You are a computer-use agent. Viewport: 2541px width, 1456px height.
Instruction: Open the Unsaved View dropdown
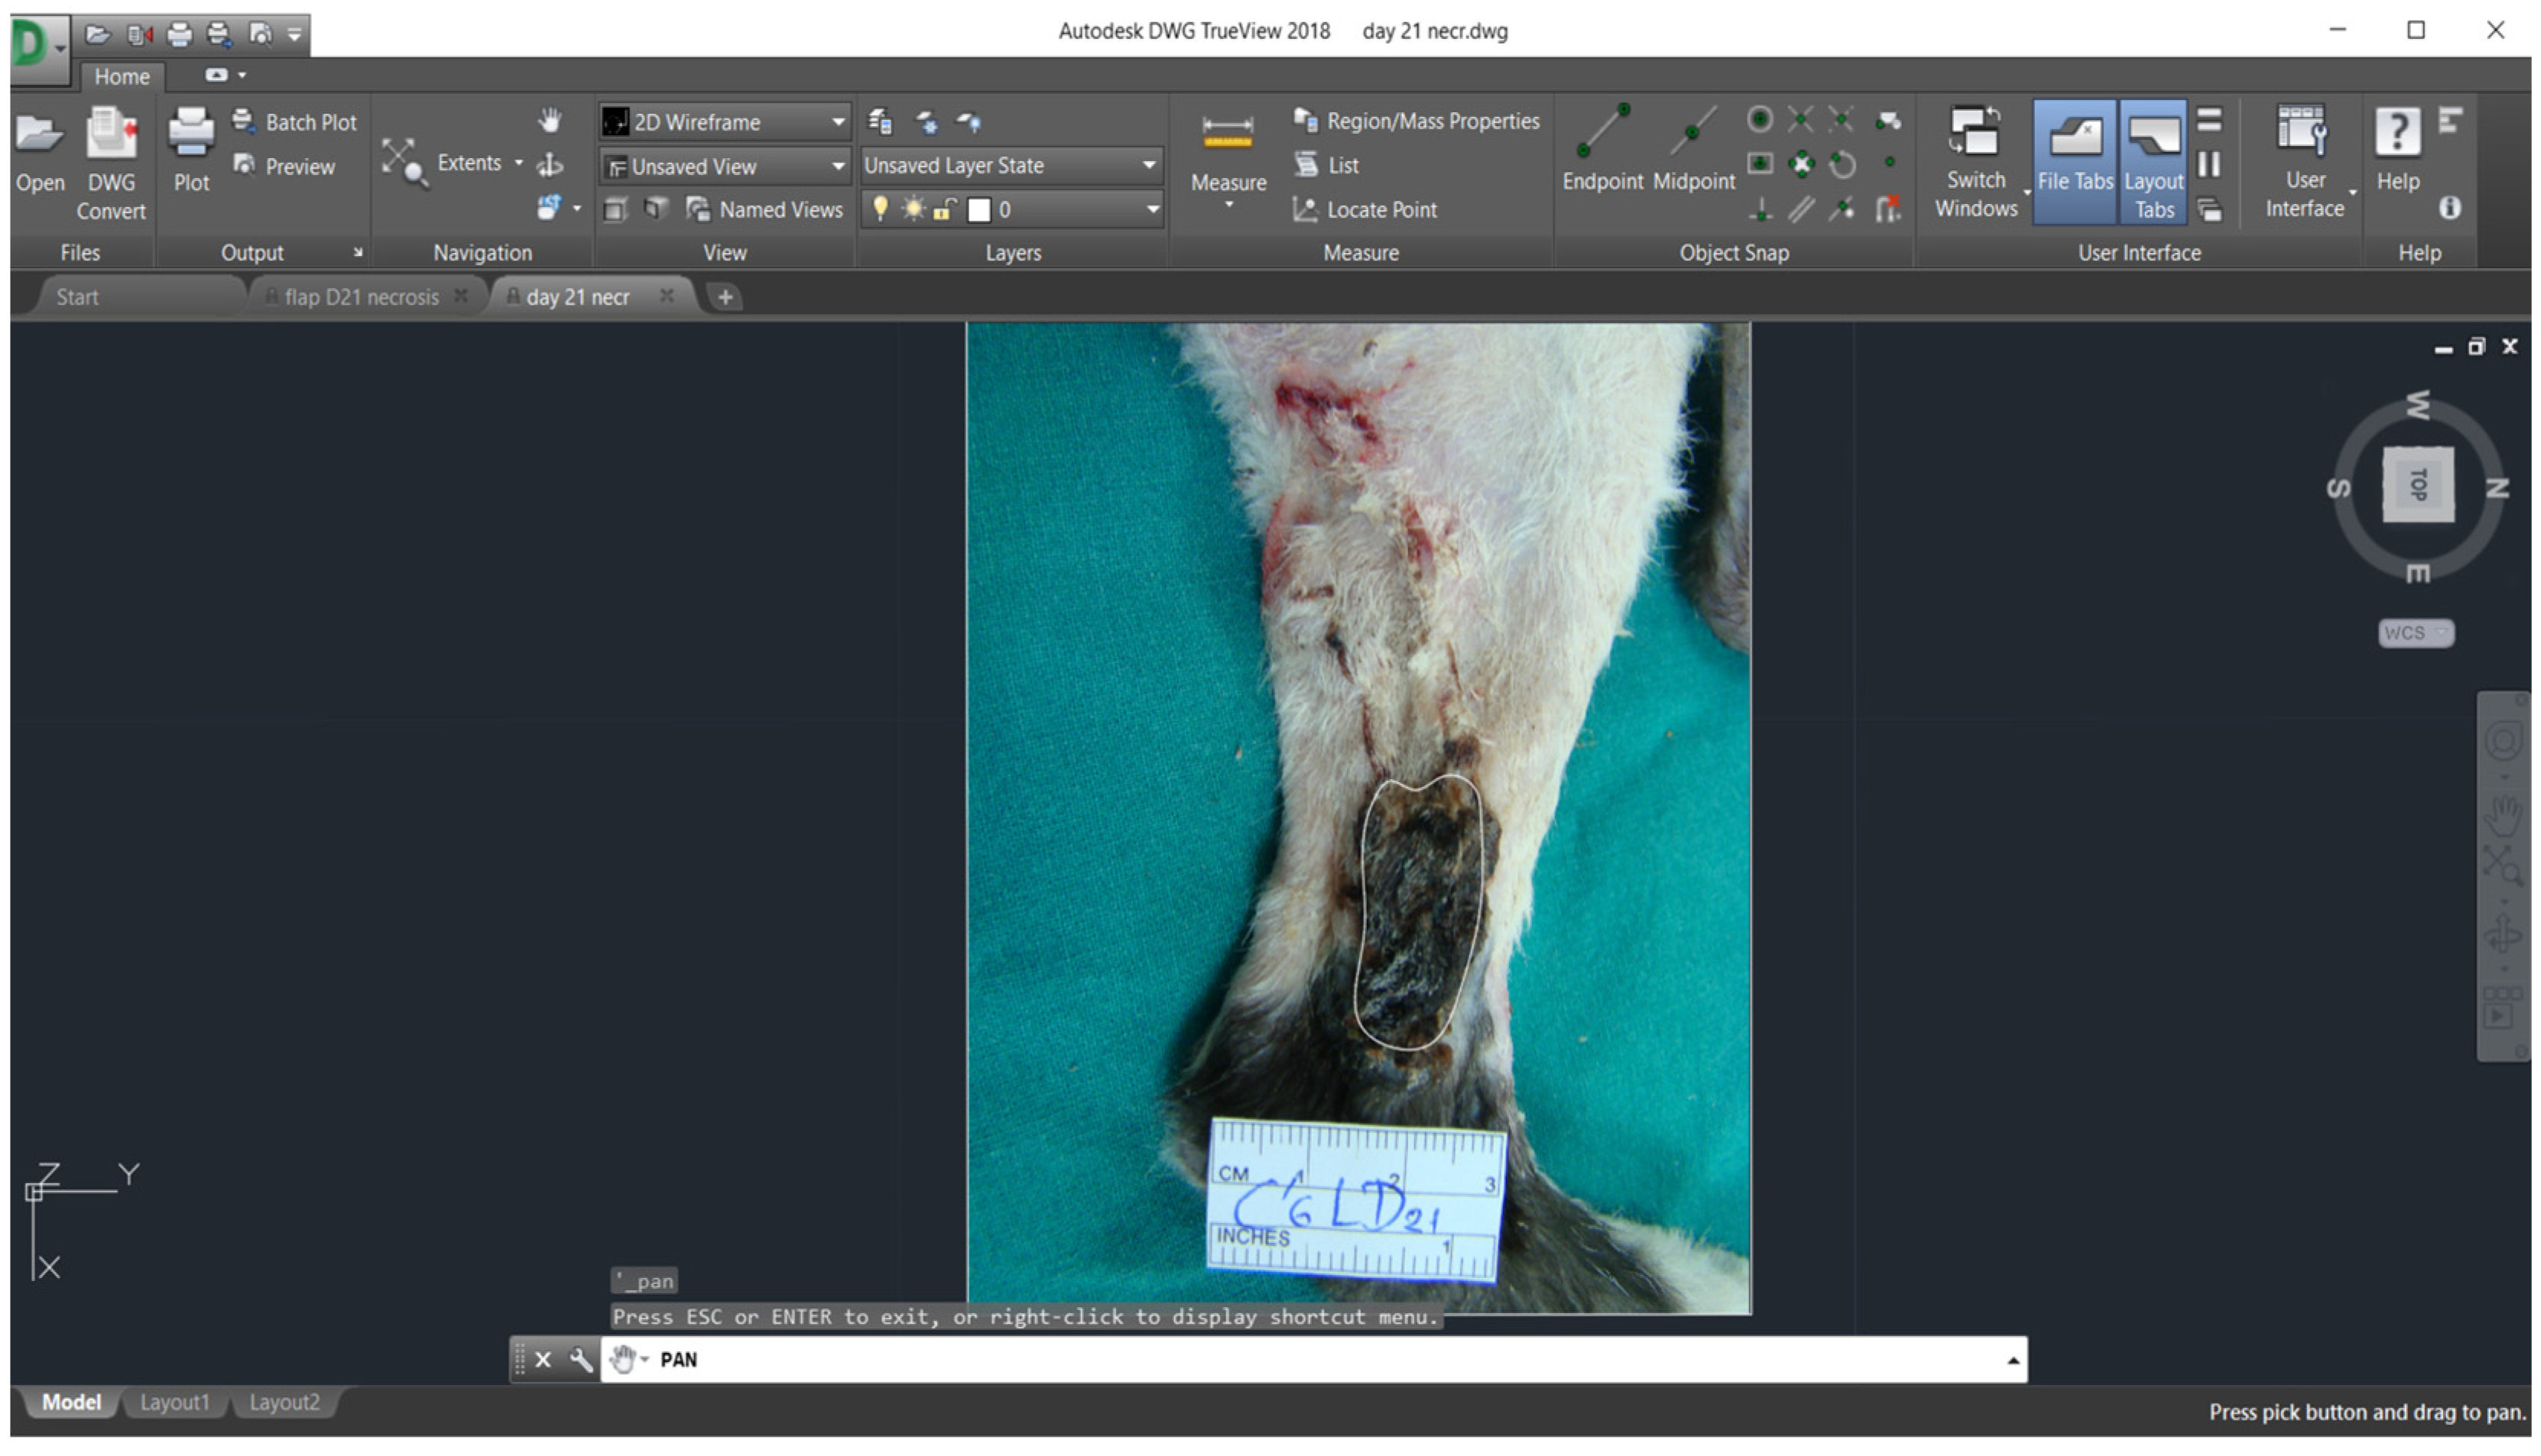(x=837, y=167)
